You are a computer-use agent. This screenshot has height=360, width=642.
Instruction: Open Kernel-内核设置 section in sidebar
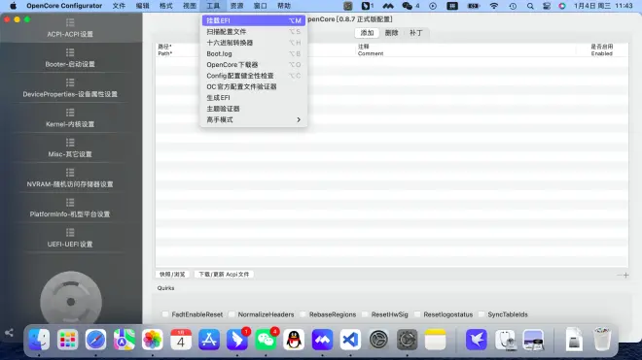tap(70, 118)
